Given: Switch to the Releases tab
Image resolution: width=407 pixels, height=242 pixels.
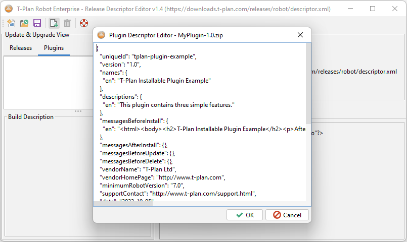Looking at the screenshot, I should (21, 48).
